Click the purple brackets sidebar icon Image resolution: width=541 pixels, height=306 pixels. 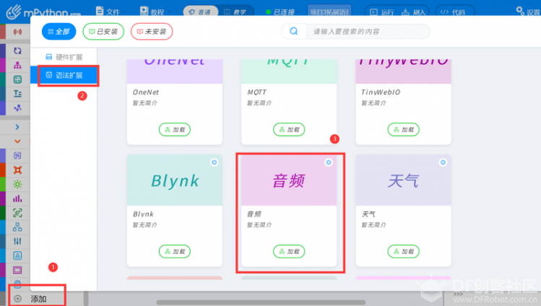pos(17,156)
